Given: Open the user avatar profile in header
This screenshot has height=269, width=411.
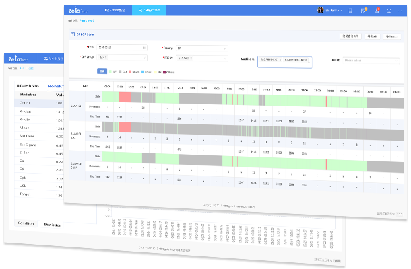Looking at the screenshot, I should click(321, 11).
